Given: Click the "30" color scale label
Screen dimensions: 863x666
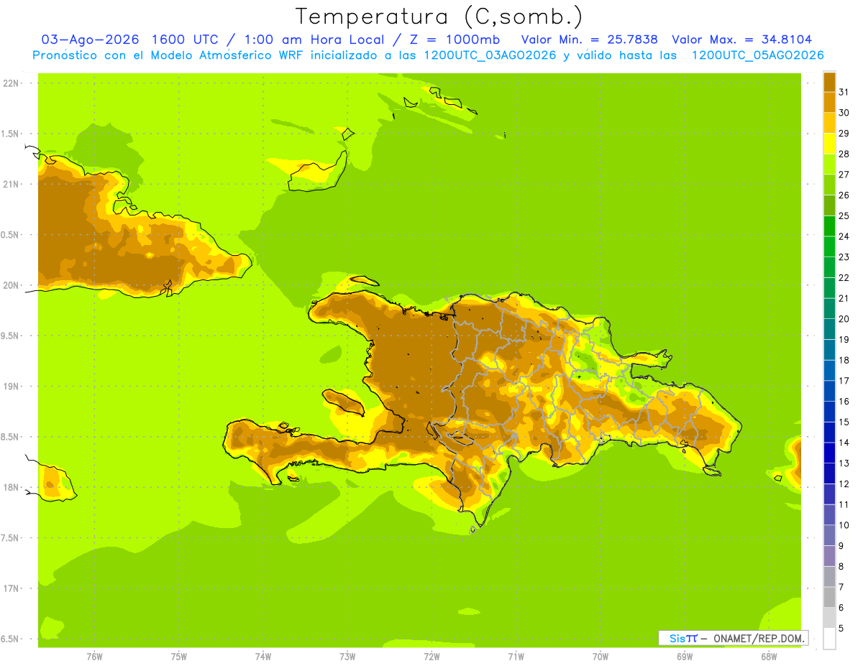Looking at the screenshot, I should [844, 113].
